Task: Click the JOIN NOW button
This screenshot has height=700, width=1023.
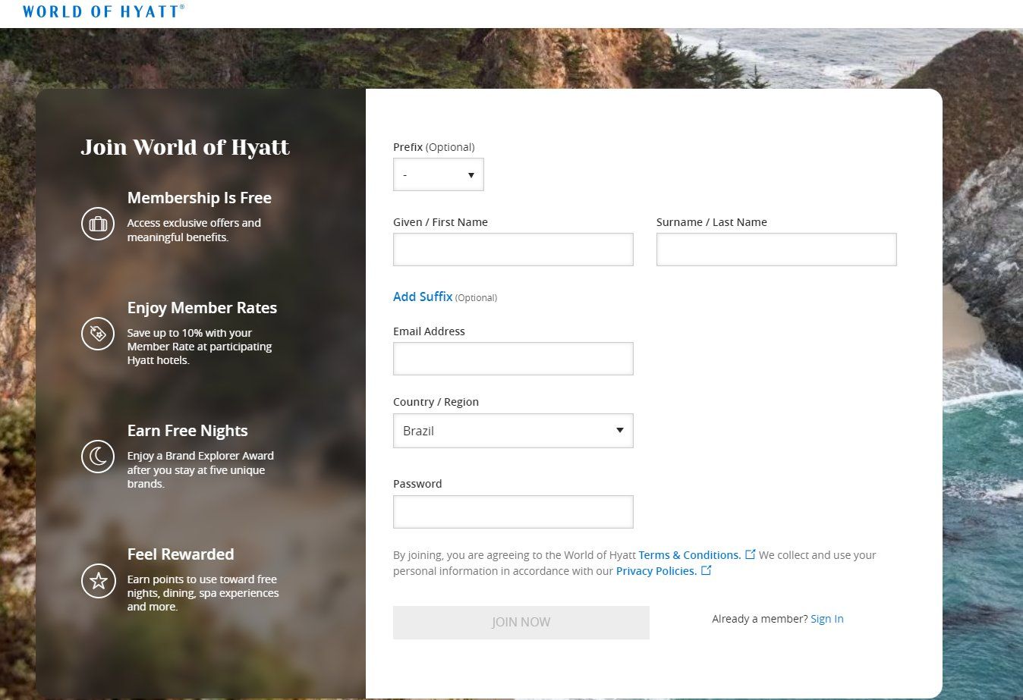Action: (521, 622)
